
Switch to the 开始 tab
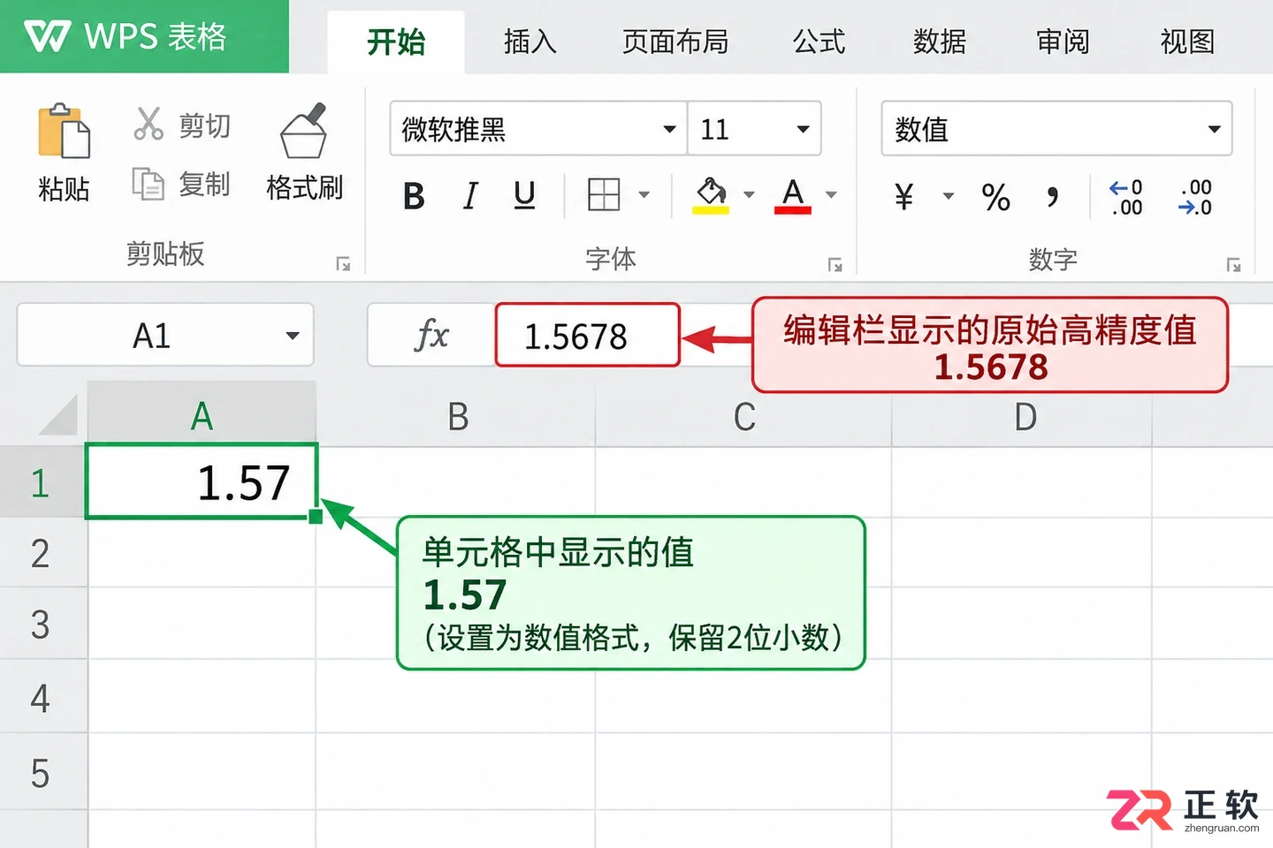[396, 42]
